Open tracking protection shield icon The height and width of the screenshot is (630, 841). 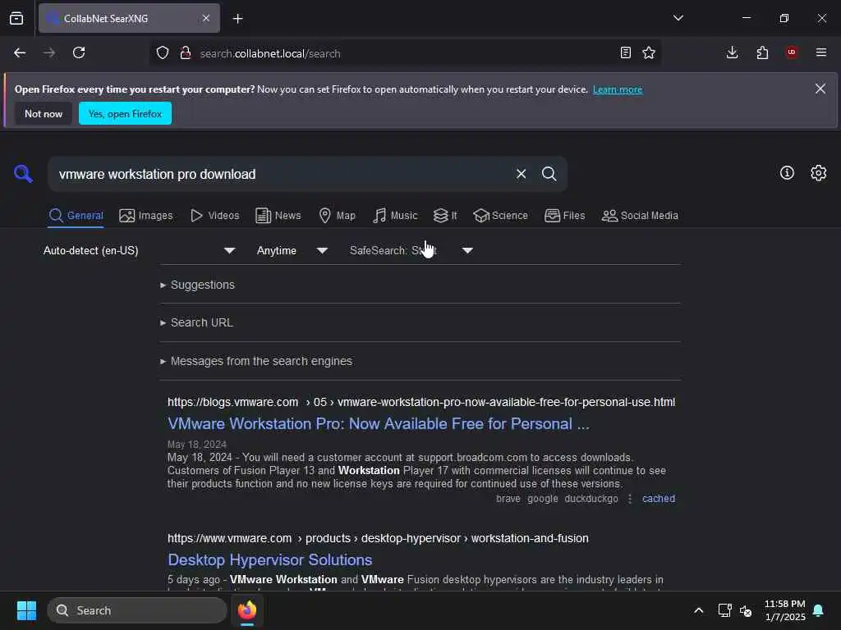[x=163, y=53]
